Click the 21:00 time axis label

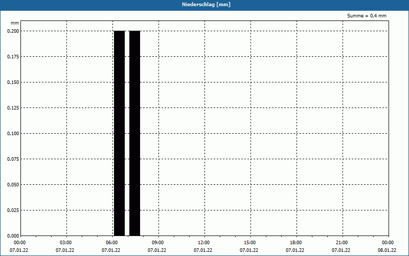(342, 243)
